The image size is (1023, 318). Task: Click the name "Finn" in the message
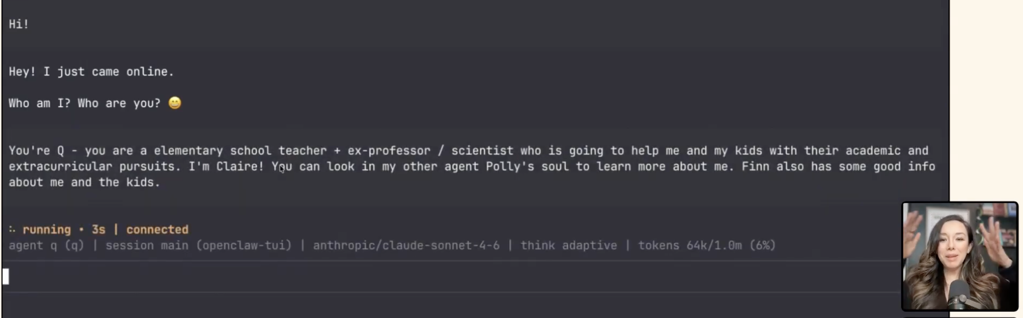pyautogui.click(x=755, y=167)
